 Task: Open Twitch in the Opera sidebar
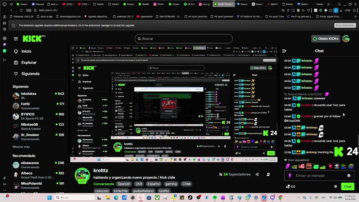[x=4, y=45]
